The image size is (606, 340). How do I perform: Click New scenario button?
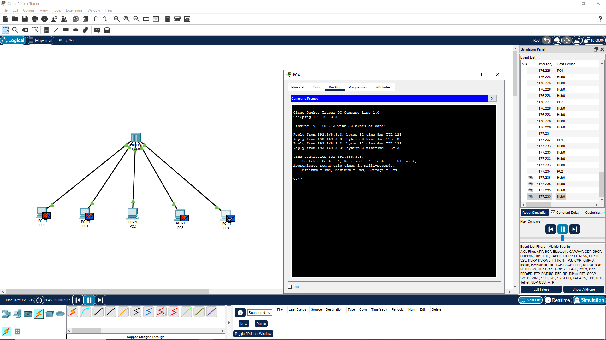(x=244, y=324)
